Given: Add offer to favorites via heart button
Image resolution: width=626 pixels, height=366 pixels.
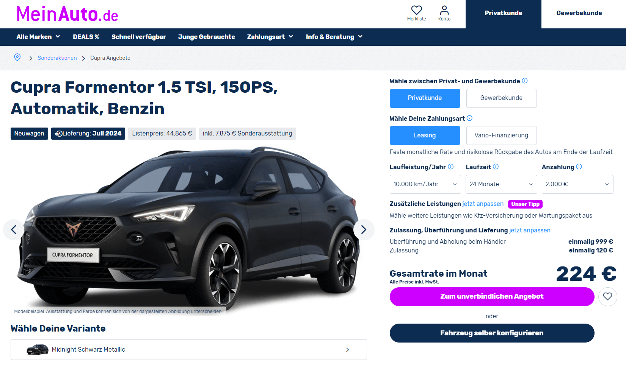Looking at the screenshot, I should (608, 297).
